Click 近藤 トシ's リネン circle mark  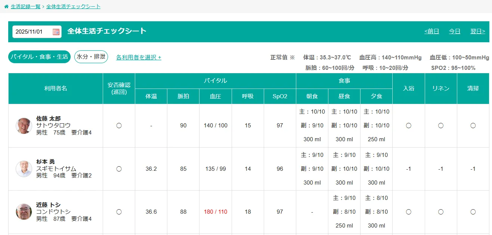(441, 212)
